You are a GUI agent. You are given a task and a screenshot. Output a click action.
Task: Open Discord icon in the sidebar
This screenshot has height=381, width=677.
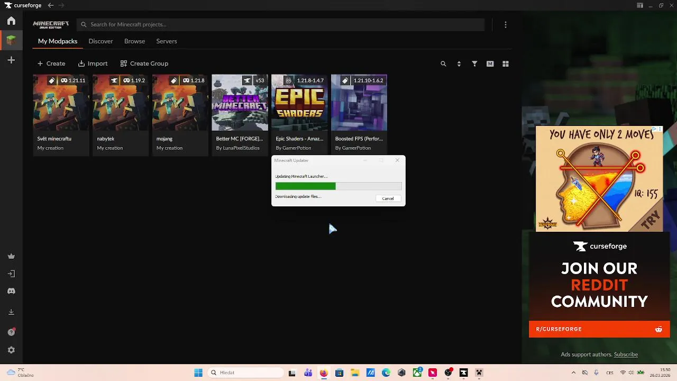tap(11, 291)
